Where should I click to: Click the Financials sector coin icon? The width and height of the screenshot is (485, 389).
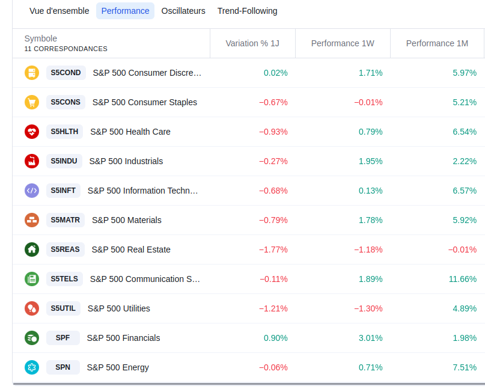click(32, 338)
